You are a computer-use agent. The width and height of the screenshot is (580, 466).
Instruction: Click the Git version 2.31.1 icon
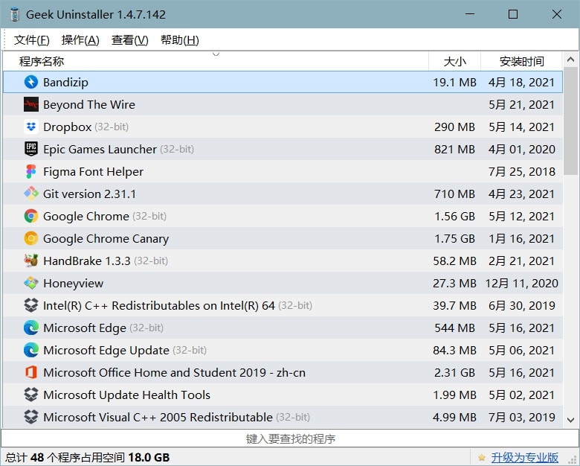(31, 194)
